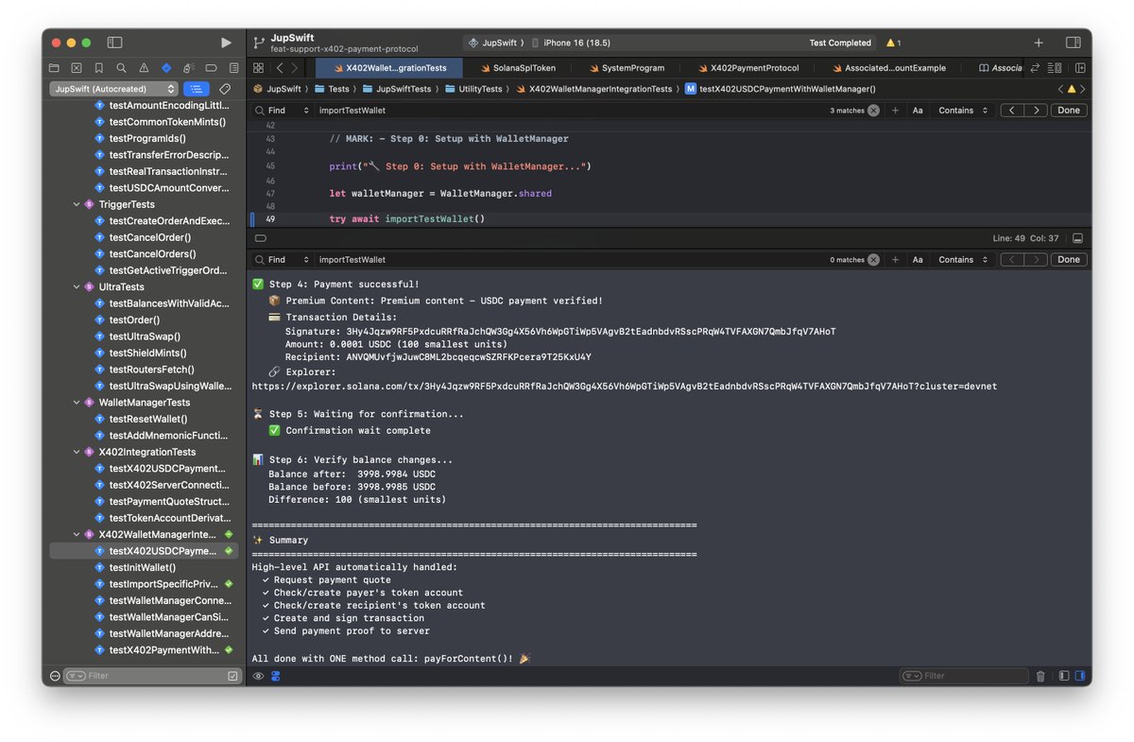Screen dimensions: 1134x742
Task: Click the plus Library button in toolbar
Action: [x=1039, y=43]
